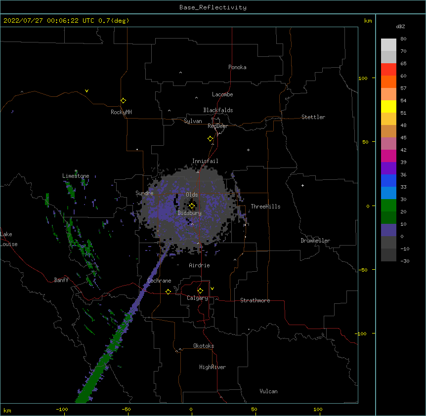Pick the magenta 39-42 dBZ legend swatch
Image resolution: width=426 pixels, height=416 pixels.
coord(388,156)
